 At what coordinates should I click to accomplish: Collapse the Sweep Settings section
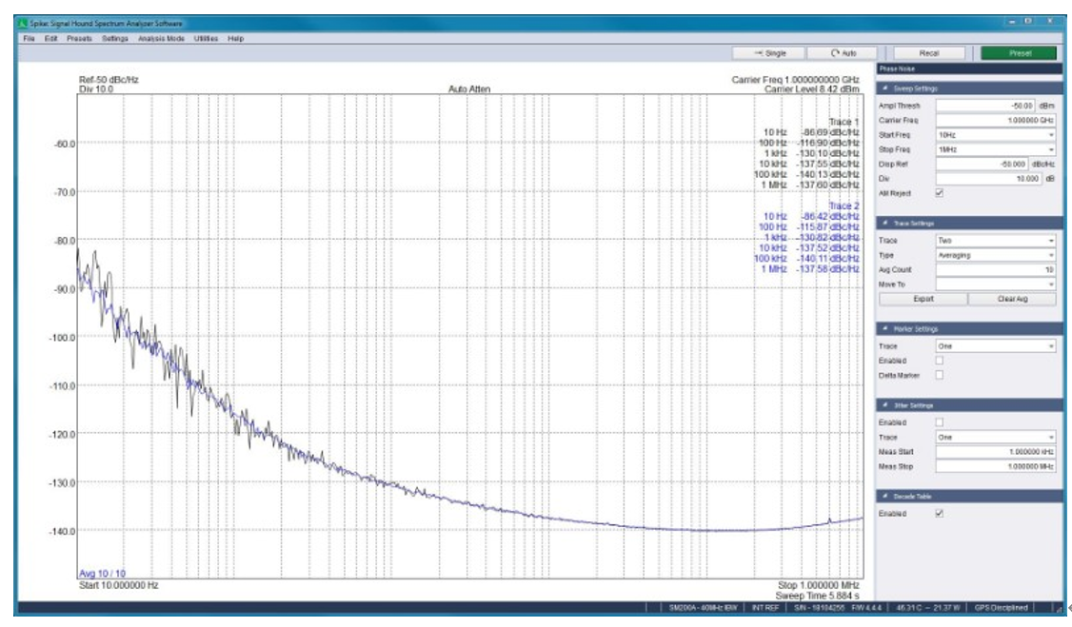[886, 88]
